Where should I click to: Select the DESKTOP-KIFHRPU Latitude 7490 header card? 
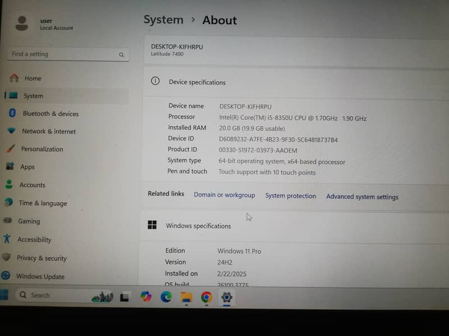[296, 50]
